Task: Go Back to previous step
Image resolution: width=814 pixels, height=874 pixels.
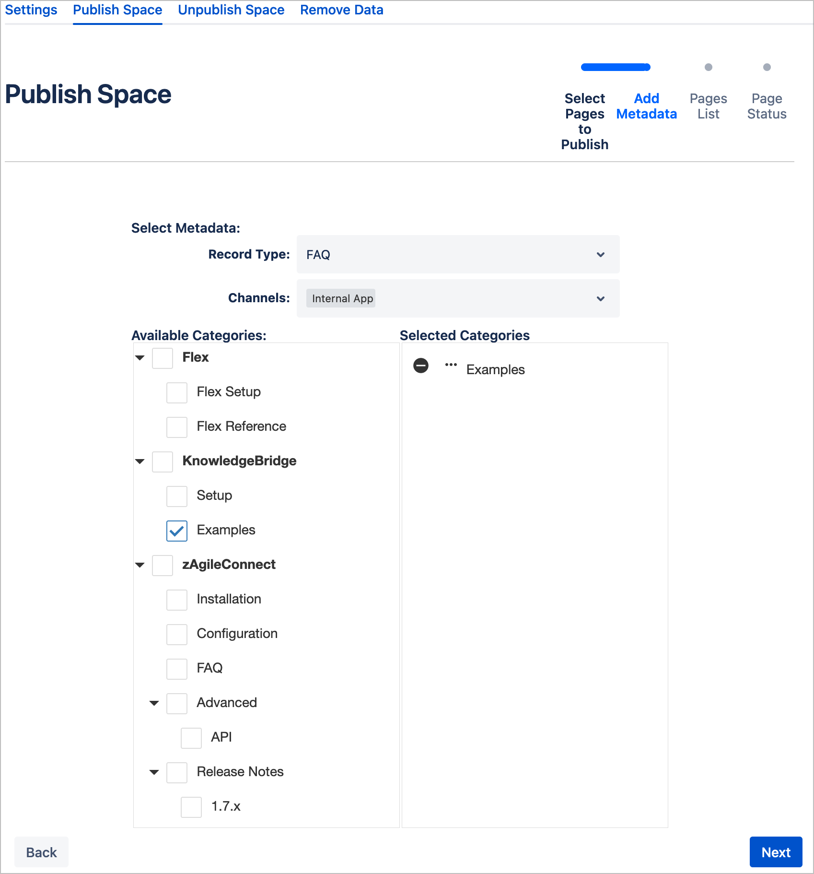Action: coord(41,852)
